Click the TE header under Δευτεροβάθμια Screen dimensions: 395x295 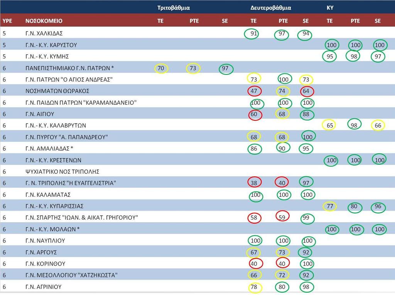(253, 21)
